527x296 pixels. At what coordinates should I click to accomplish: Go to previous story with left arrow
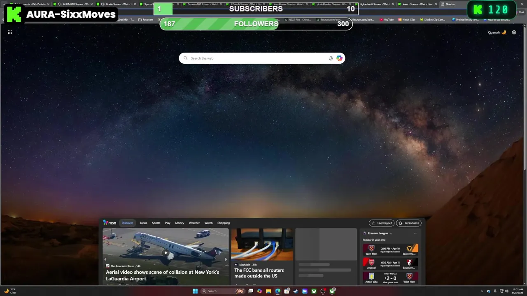click(x=105, y=259)
